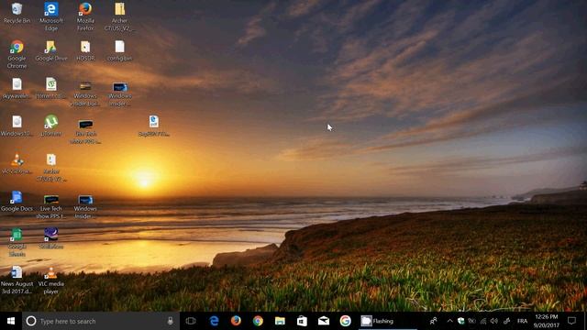
Task: Select the Google Chrome desktop shortcut
Action: [x=17, y=54]
